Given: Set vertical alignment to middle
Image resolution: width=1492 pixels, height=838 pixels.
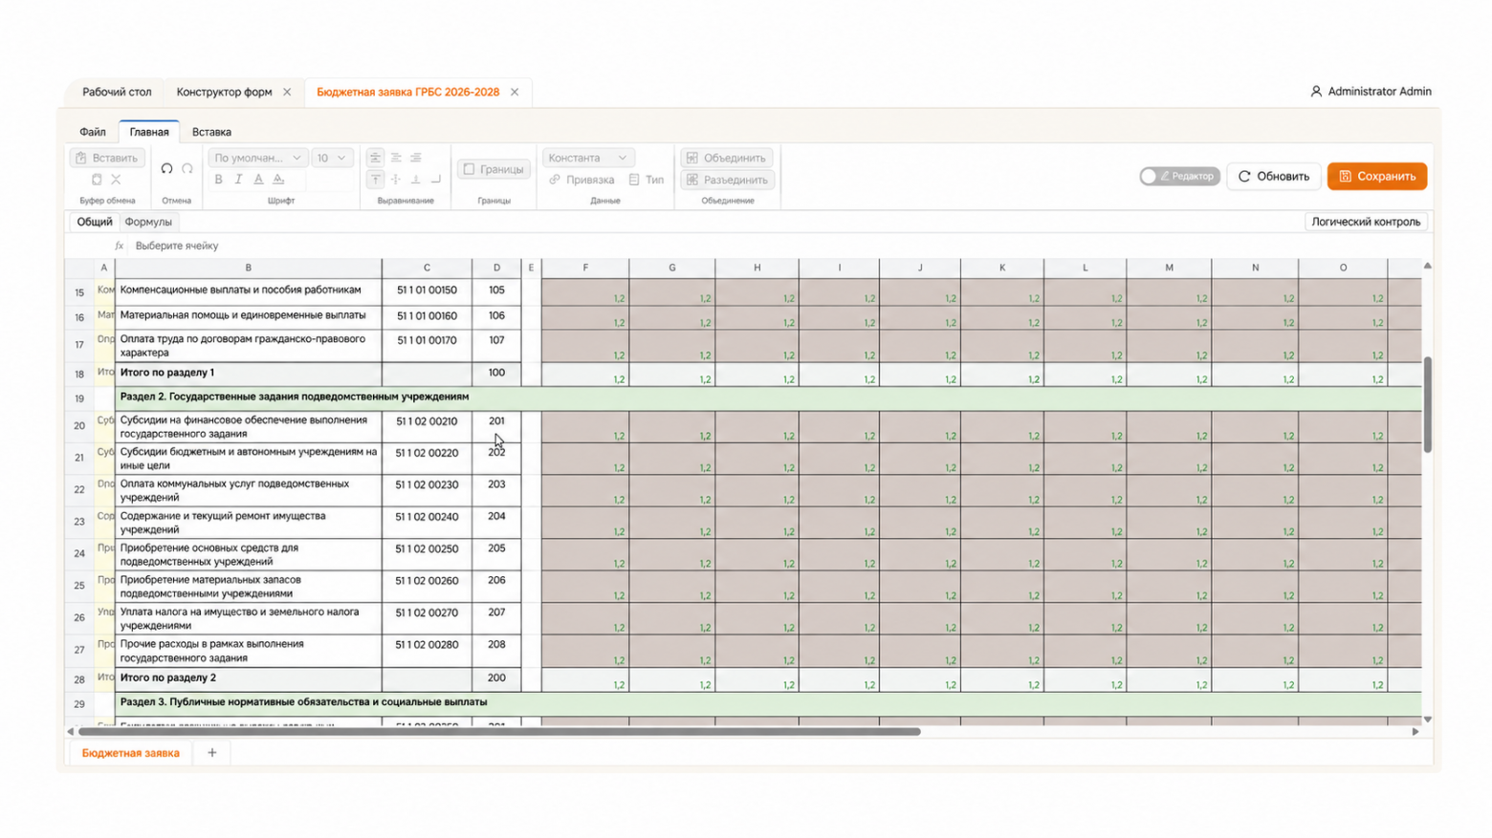Looking at the screenshot, I should coord(396,179).
